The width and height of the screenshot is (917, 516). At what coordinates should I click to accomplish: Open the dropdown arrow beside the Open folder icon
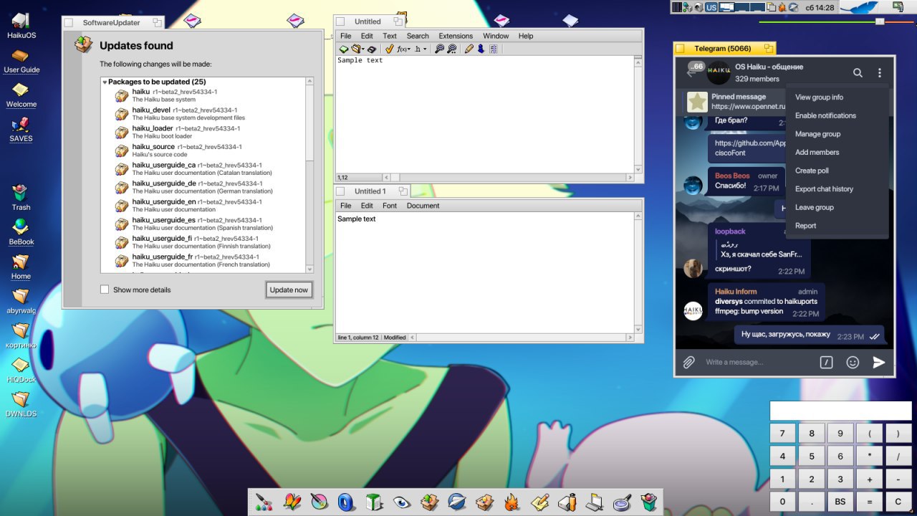point(363,49)
